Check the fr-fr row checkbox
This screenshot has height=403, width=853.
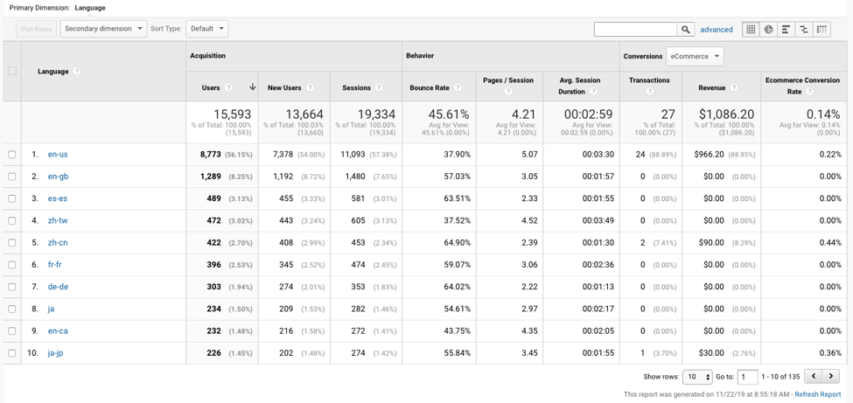click(x=12, y=265)
